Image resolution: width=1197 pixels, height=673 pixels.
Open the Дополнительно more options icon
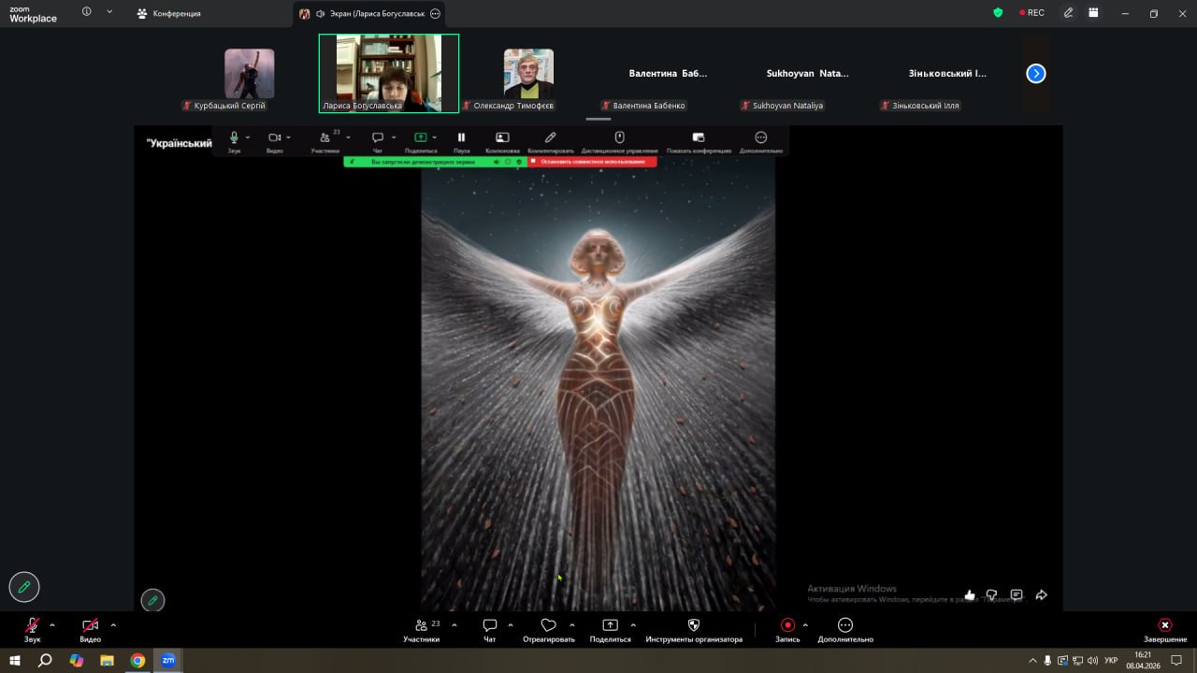pos(845,626)
